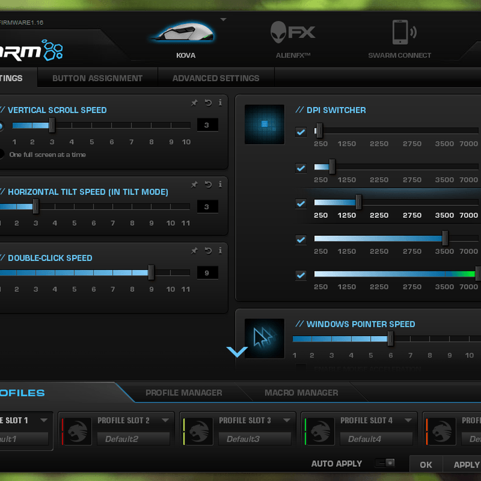481x481 pixels.
Task: Set vertical scroll speed to 7
Action: pyautogui.click(x=132, y=125)
